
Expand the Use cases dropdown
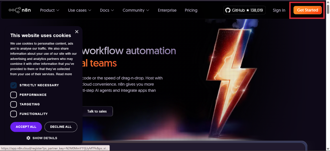click(79, 10)
